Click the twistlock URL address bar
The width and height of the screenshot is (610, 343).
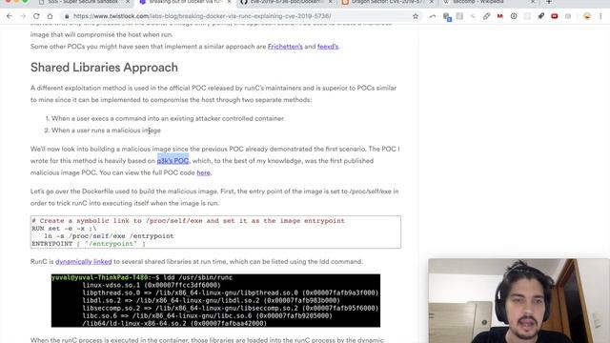point(241,16)
